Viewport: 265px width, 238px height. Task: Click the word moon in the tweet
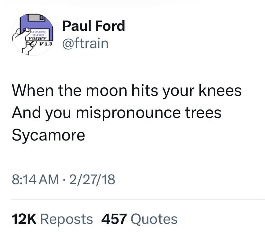click(106, 91)
